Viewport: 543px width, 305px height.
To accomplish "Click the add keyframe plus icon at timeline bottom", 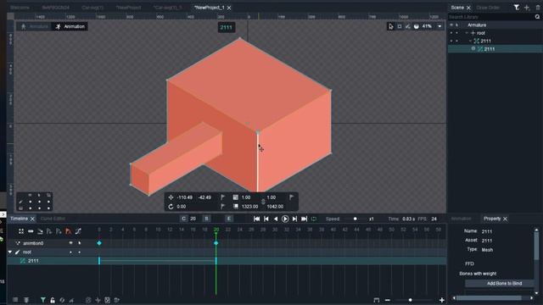I will [98, 300].
